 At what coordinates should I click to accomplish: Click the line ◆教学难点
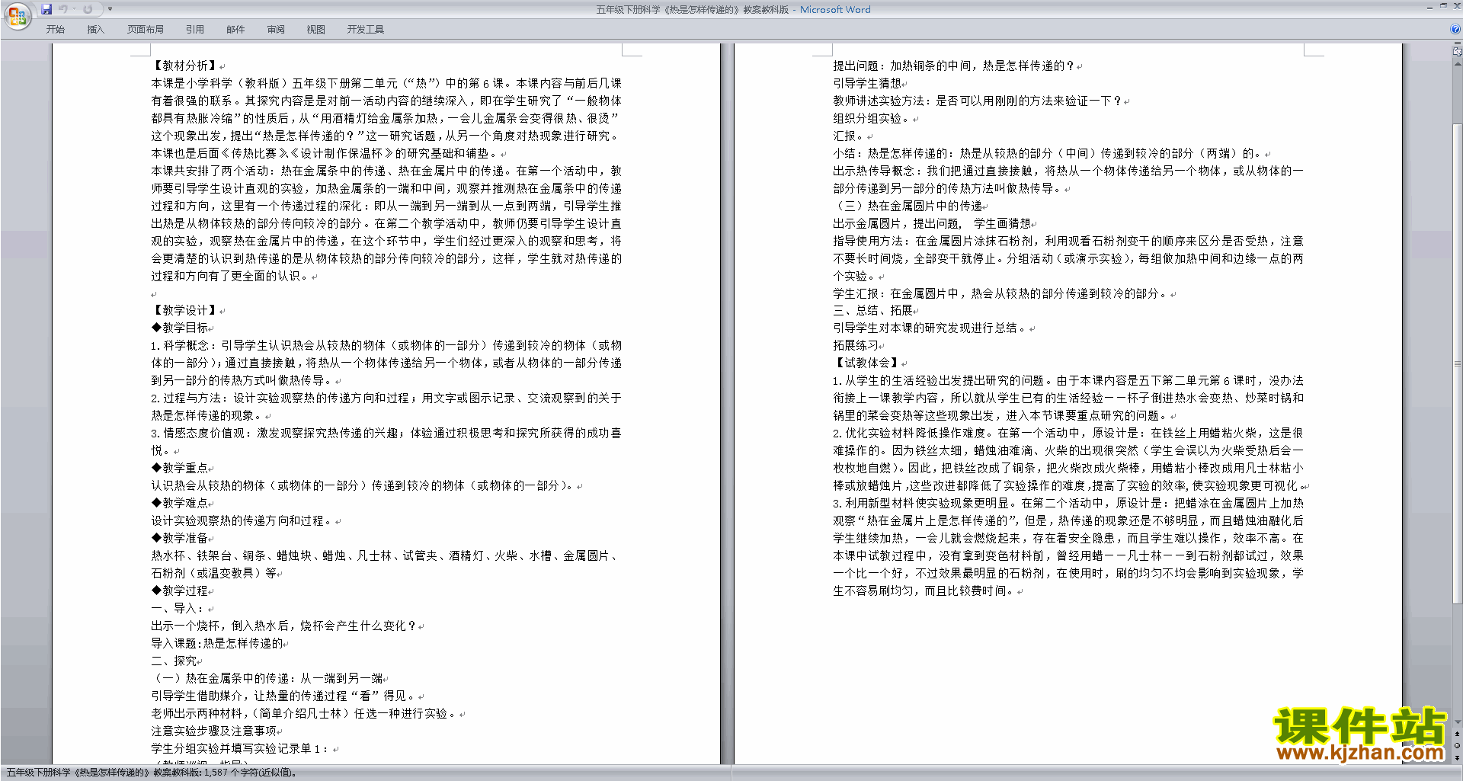[x=180, y=503]
